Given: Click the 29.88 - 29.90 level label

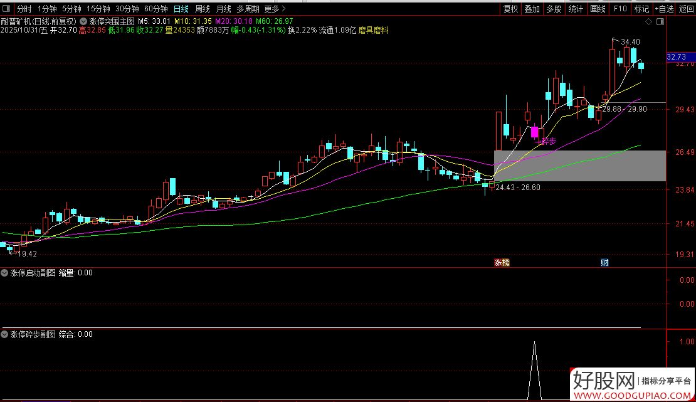Looking at the screenshot, I should tap(625, 109).
